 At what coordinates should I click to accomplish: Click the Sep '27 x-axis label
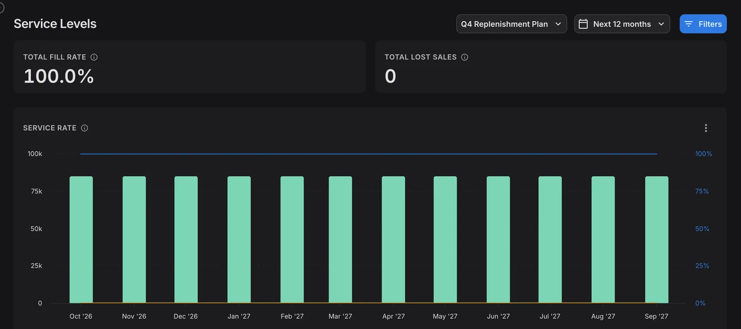[x=656, y=316]
